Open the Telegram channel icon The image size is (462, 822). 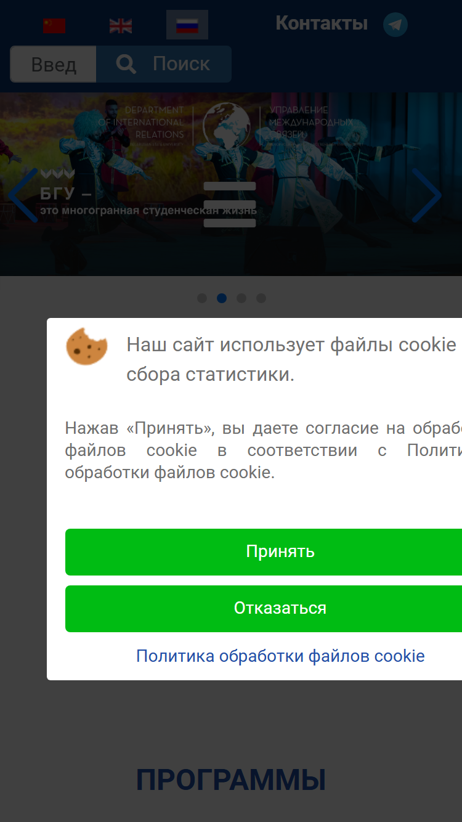click(x=395, y=25)
